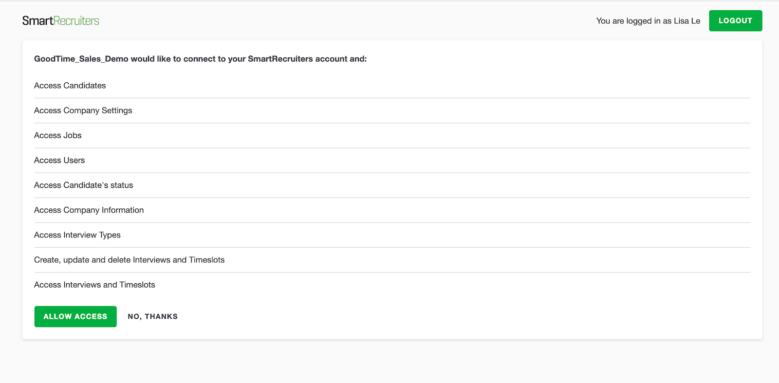Select the Access Interviews and Timeslots row
Image resolution: width=779 pixels, height=383 pixels.
(x=94, y=285)
